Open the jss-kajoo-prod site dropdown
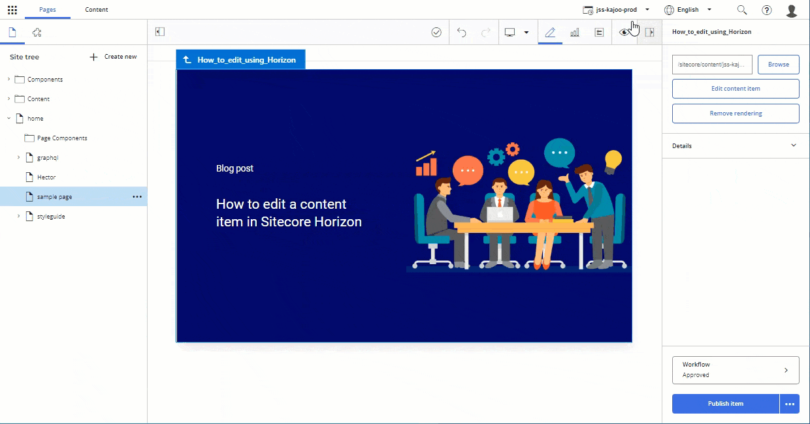Screen dimensions: 810x424 pos(616,10)
